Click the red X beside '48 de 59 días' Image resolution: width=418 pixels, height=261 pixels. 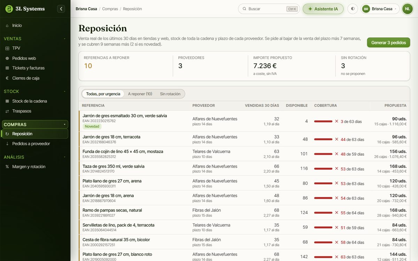pyautogui.click(x=336, y=154)
